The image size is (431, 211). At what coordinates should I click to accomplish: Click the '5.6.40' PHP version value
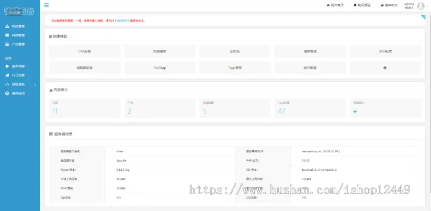(306, 160)
